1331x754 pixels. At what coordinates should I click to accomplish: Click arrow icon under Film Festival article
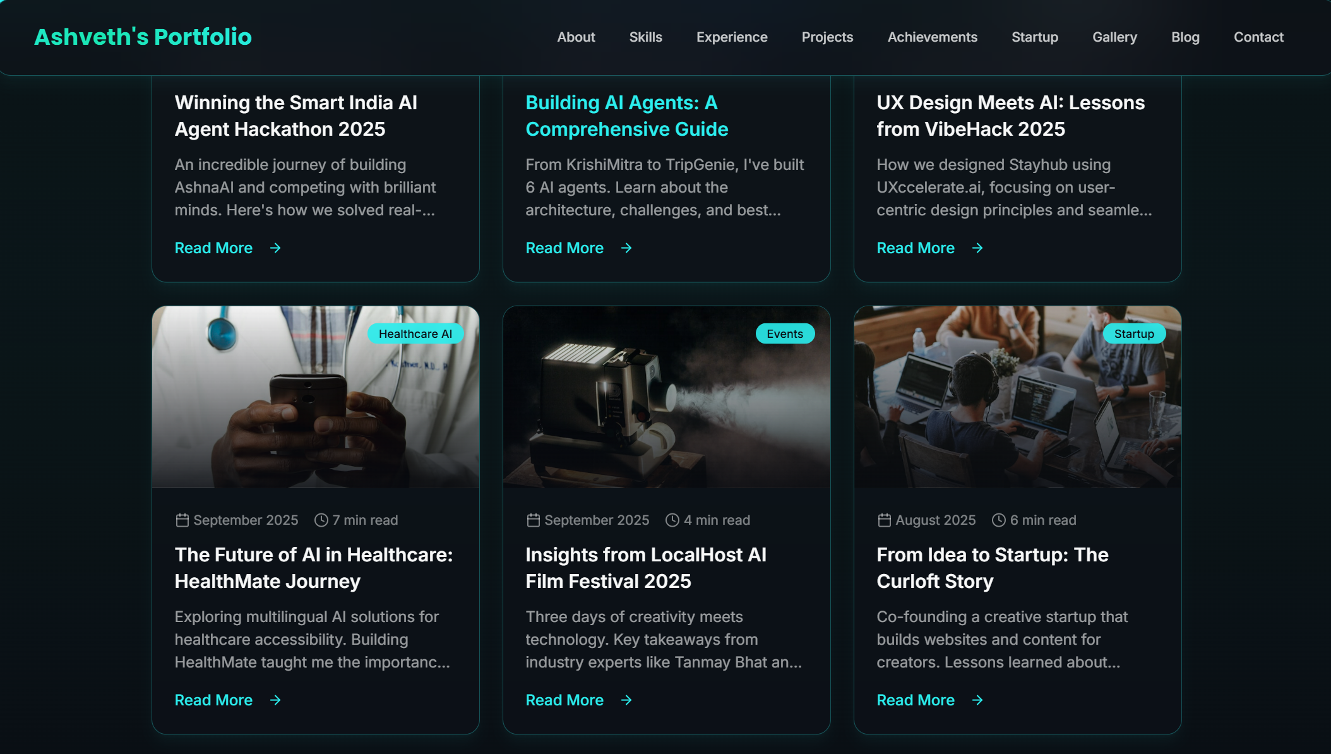point(626,700)
